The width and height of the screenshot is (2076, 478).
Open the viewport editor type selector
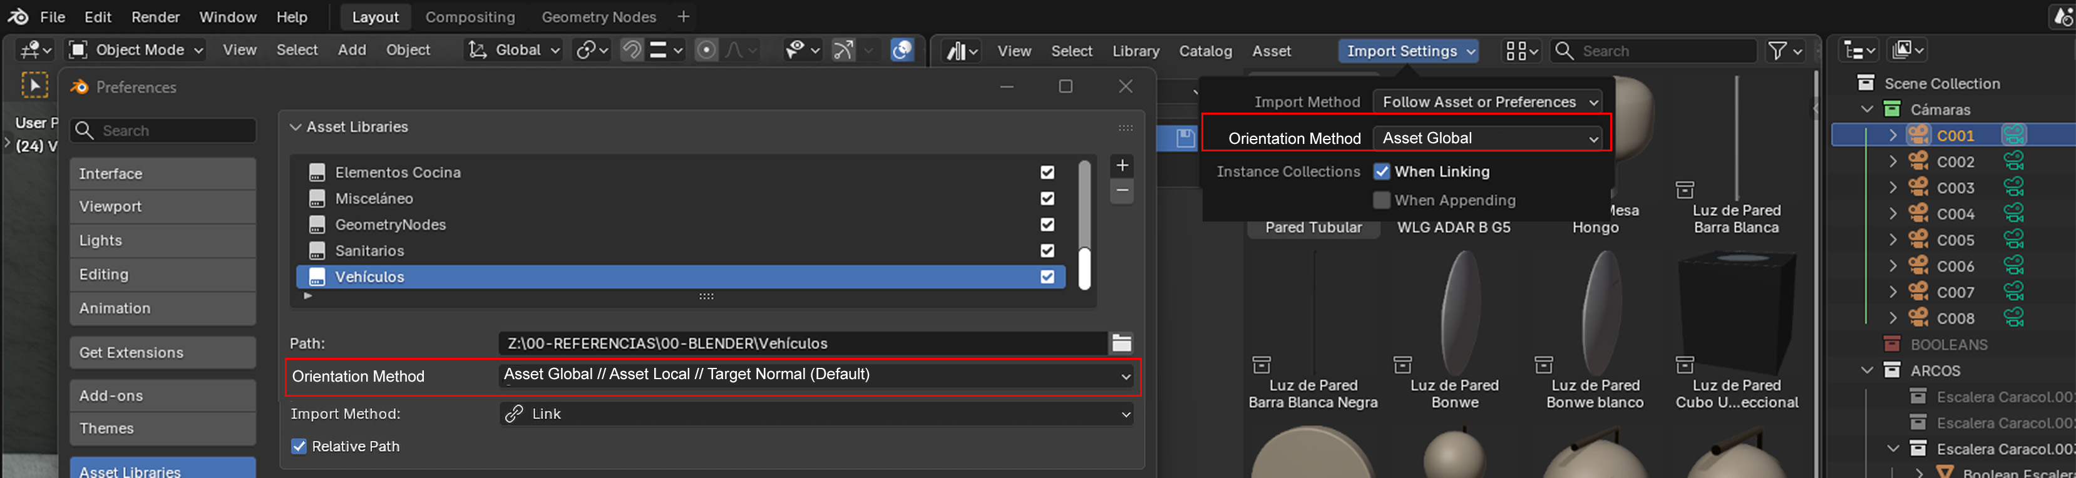[36, 50]
